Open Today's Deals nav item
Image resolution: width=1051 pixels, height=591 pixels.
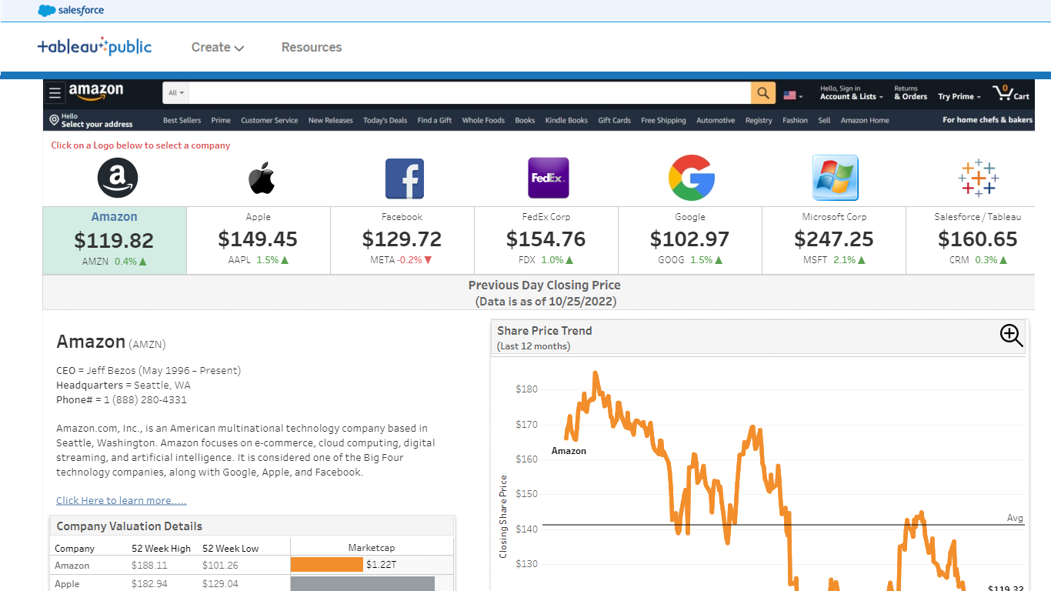pos(385,120)
